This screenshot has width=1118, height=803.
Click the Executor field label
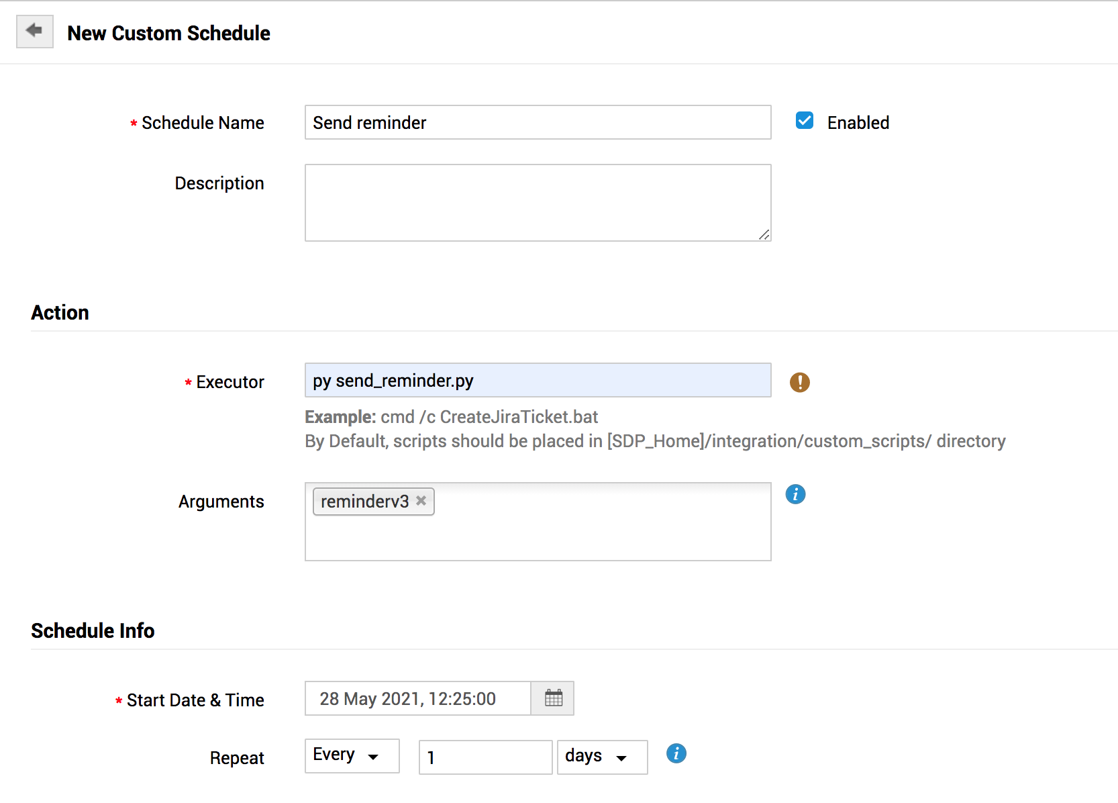[x=230, y=382]
